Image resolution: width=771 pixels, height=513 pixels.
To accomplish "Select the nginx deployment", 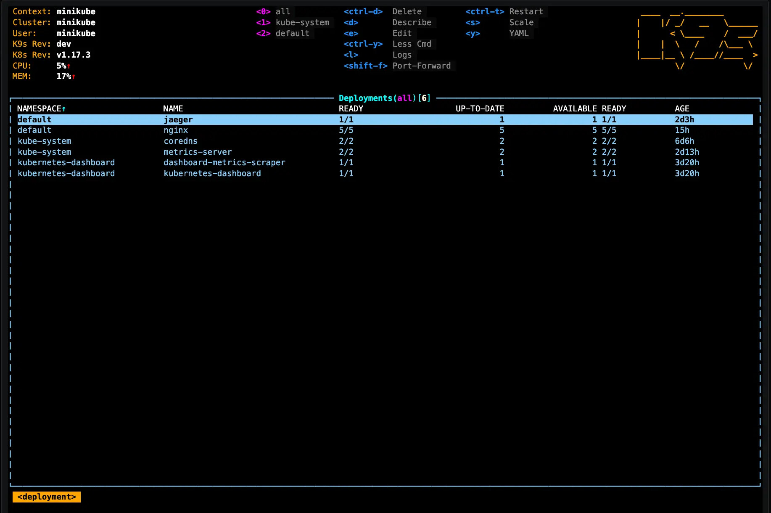I will pos(176,130).
